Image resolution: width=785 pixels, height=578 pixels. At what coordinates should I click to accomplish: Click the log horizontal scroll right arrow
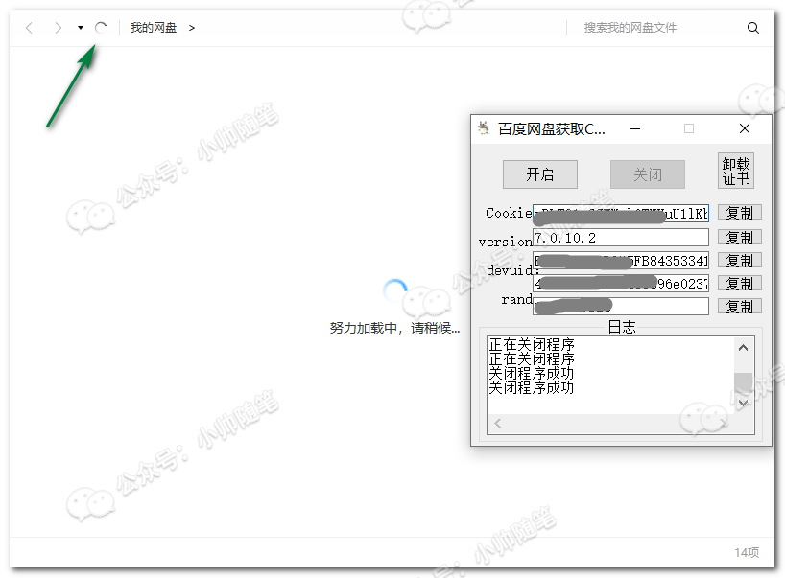click(723, 424)
